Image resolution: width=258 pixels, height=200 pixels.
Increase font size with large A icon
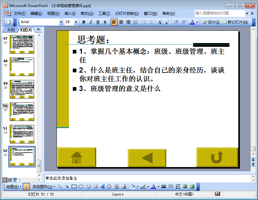click(160, 22)
